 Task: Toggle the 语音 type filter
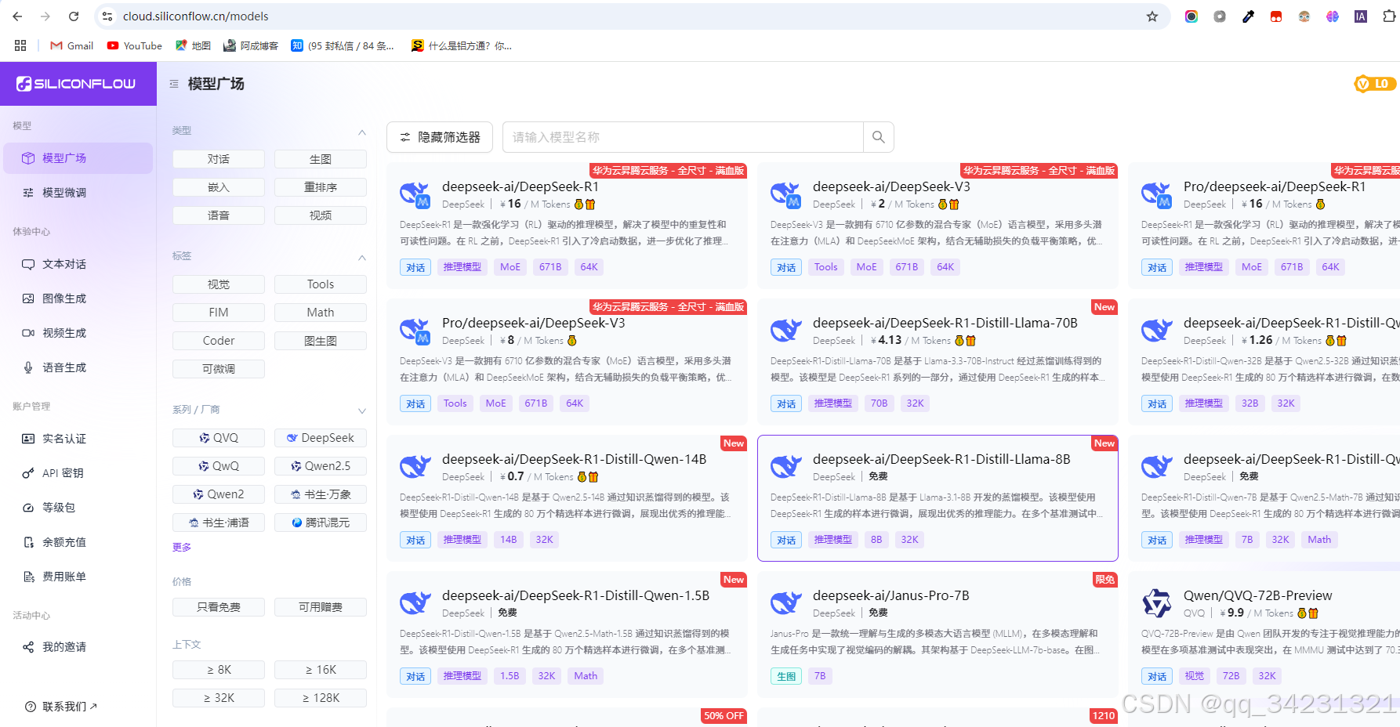(x=219, y=215)
